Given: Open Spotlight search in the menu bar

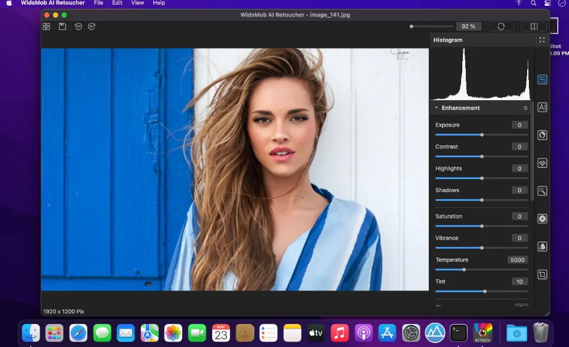Looking at the screenshot, I should coord(533,3).
